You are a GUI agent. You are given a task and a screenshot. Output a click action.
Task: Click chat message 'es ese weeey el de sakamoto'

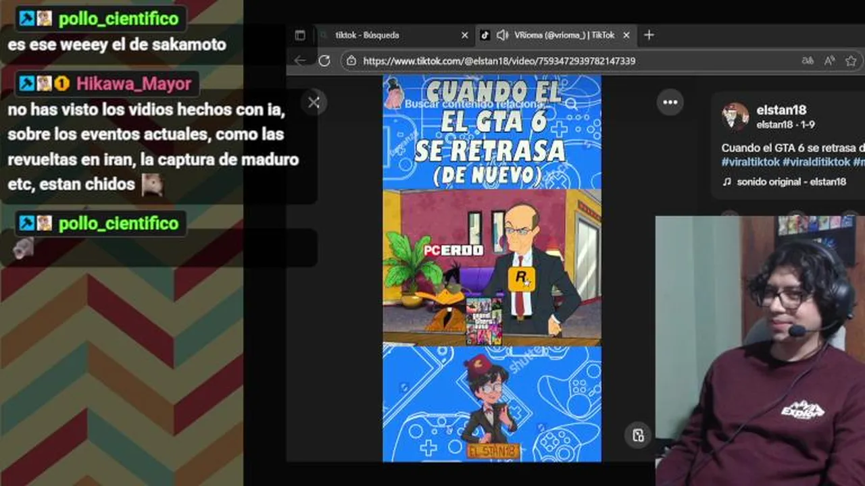pos(117,45)
